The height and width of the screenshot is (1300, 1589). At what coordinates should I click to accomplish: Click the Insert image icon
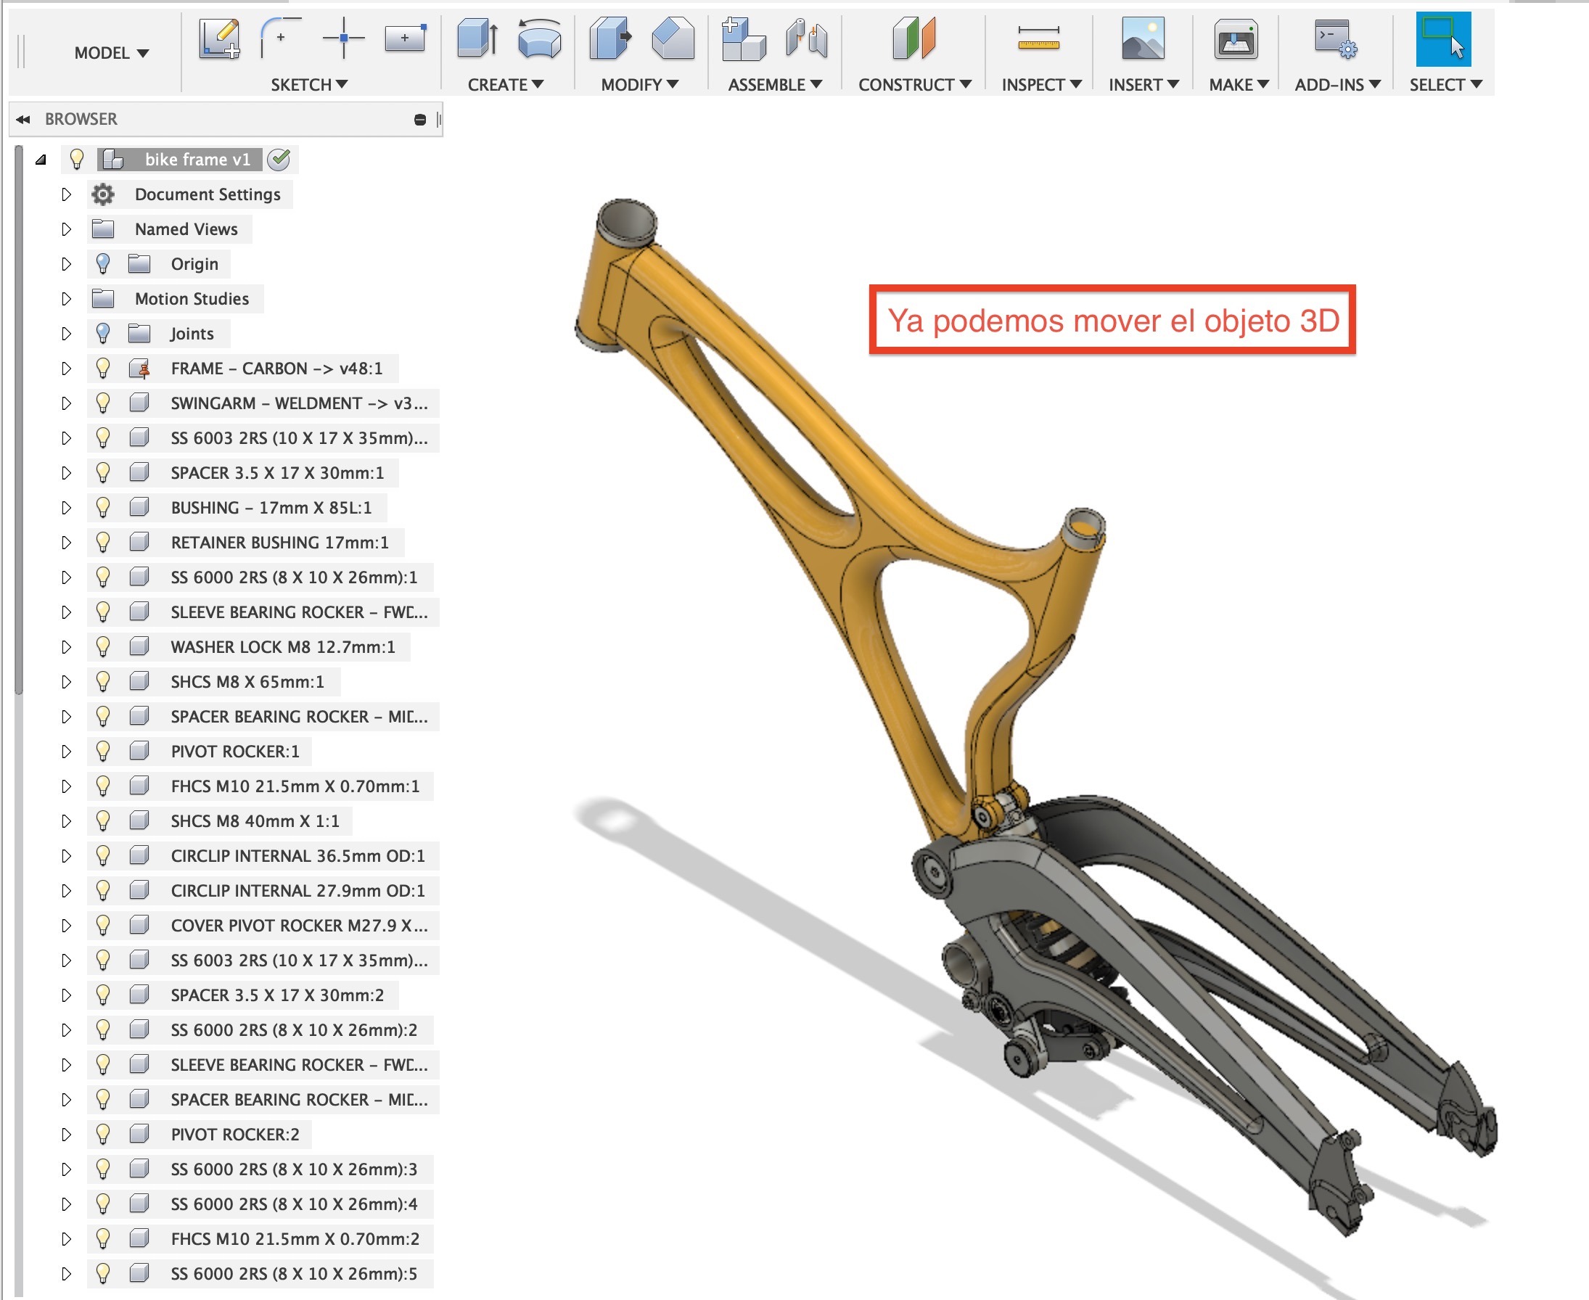pos(1142,39)
